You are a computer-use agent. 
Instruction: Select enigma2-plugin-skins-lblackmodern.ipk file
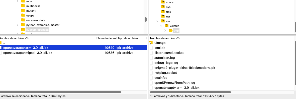tap(185, 68)
